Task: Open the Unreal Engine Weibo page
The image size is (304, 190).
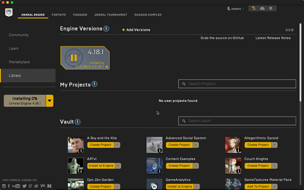Action: coord(36,186)
